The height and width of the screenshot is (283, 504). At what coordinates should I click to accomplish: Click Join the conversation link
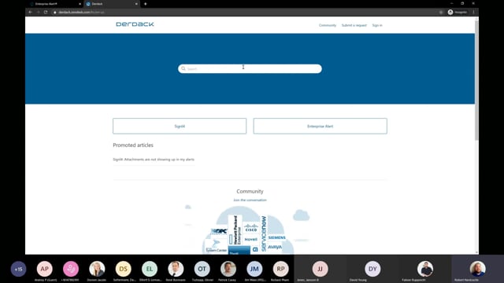coord(250,200)
